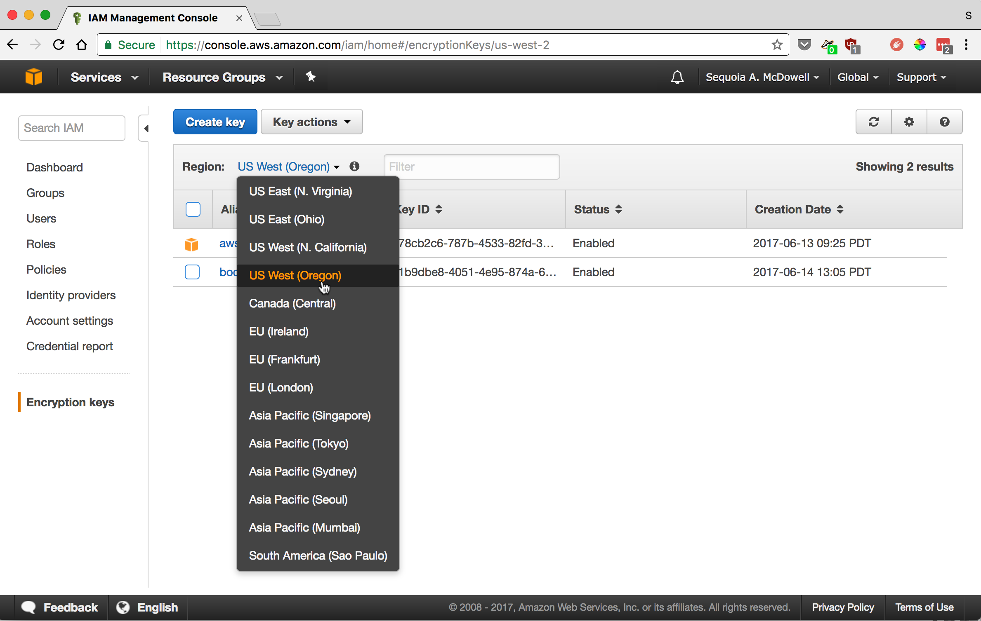Viewport: 981px width, 621px height.
Task: Select US East (N. Virginia) region
Action: point(318,191)
